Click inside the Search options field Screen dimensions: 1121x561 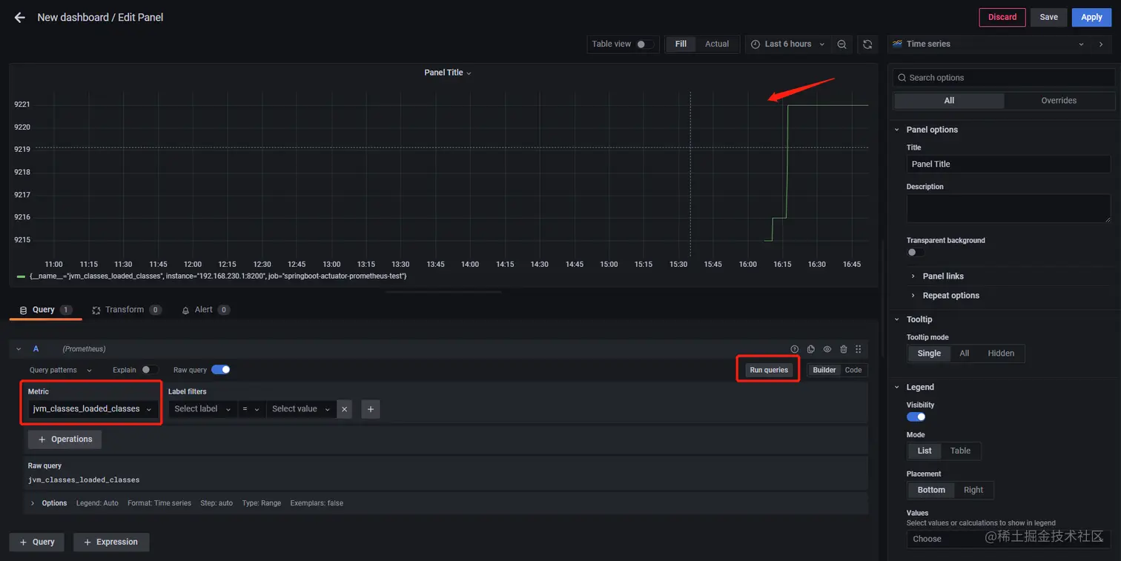[1004, 78]
